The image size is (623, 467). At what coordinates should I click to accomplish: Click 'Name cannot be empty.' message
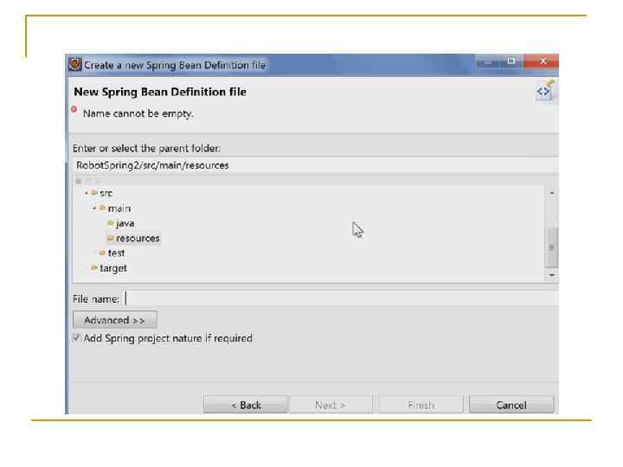pos(138,113)
